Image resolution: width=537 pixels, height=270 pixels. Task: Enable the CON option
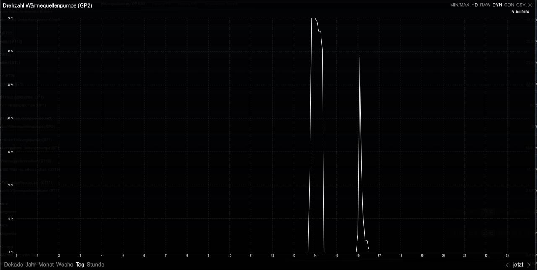point(509,5)
